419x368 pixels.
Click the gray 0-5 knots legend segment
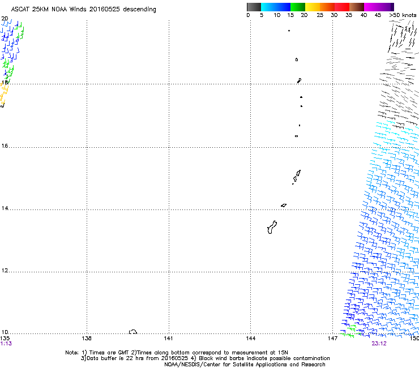click(x=254, y=7)
